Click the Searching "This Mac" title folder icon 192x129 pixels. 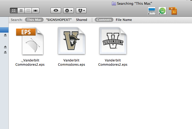coord(114,3)
